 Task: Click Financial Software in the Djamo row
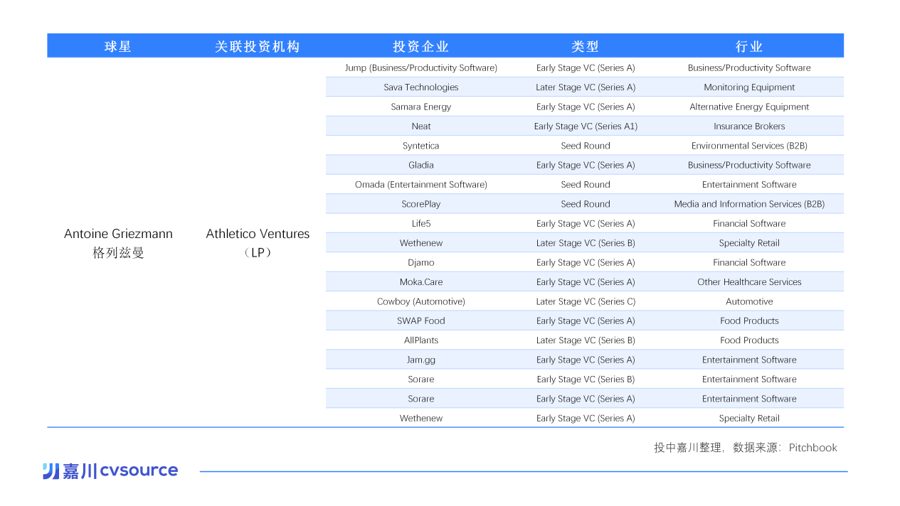(749, 262)
